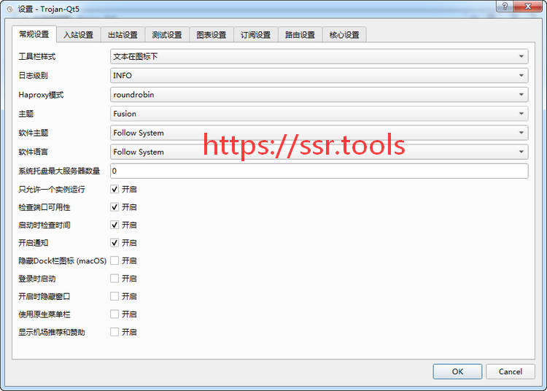This screenshot has width=547, height=391.
Task: Open the 日志级别 INFO dropdown
Action: 319,75
